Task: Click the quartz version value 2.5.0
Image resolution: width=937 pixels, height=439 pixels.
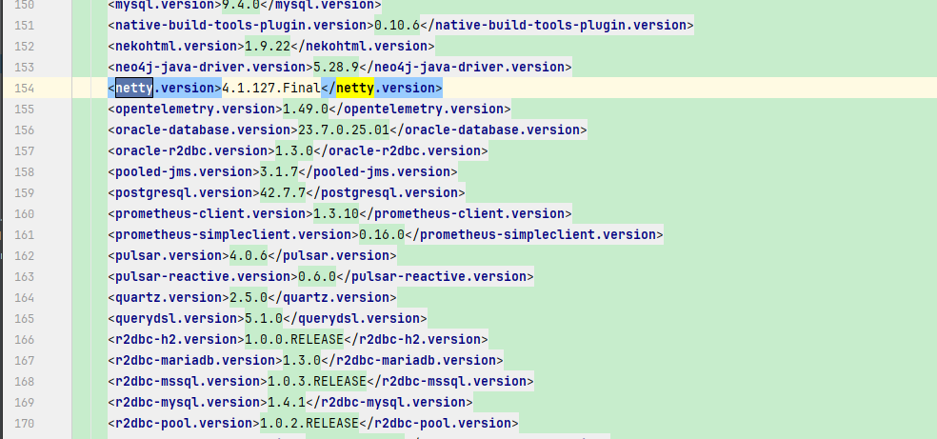Action: [249, 297]
